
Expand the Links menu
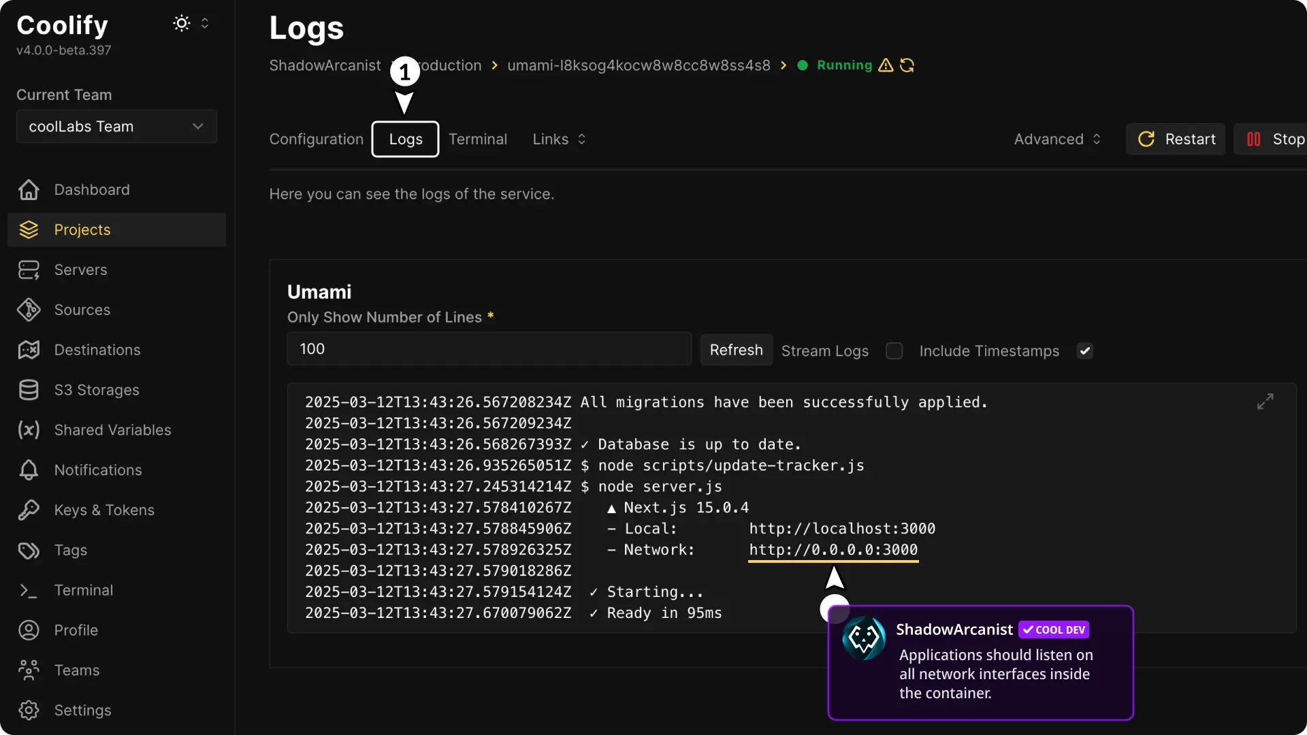(x=558, y=139)
